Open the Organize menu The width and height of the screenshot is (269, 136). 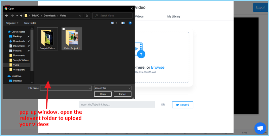point(12,23)
